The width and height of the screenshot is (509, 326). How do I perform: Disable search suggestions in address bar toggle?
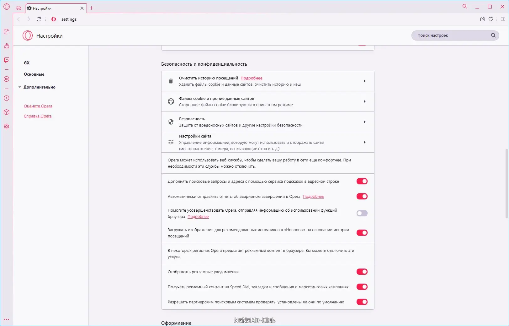tap(362, 181)
